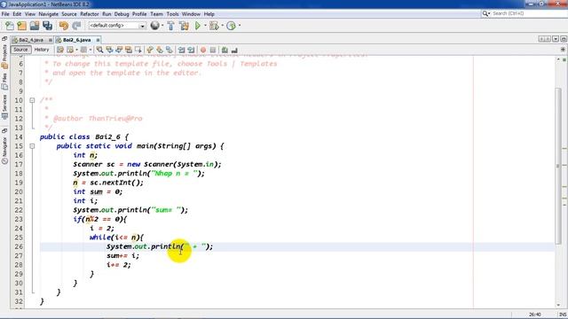
Task: Click the Save All toolbar icon
Action: pyautogui.click(x=47, y=26)
